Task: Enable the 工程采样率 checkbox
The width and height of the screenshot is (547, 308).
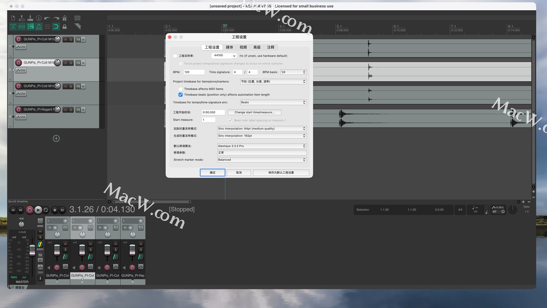Action: pos(175,56)
